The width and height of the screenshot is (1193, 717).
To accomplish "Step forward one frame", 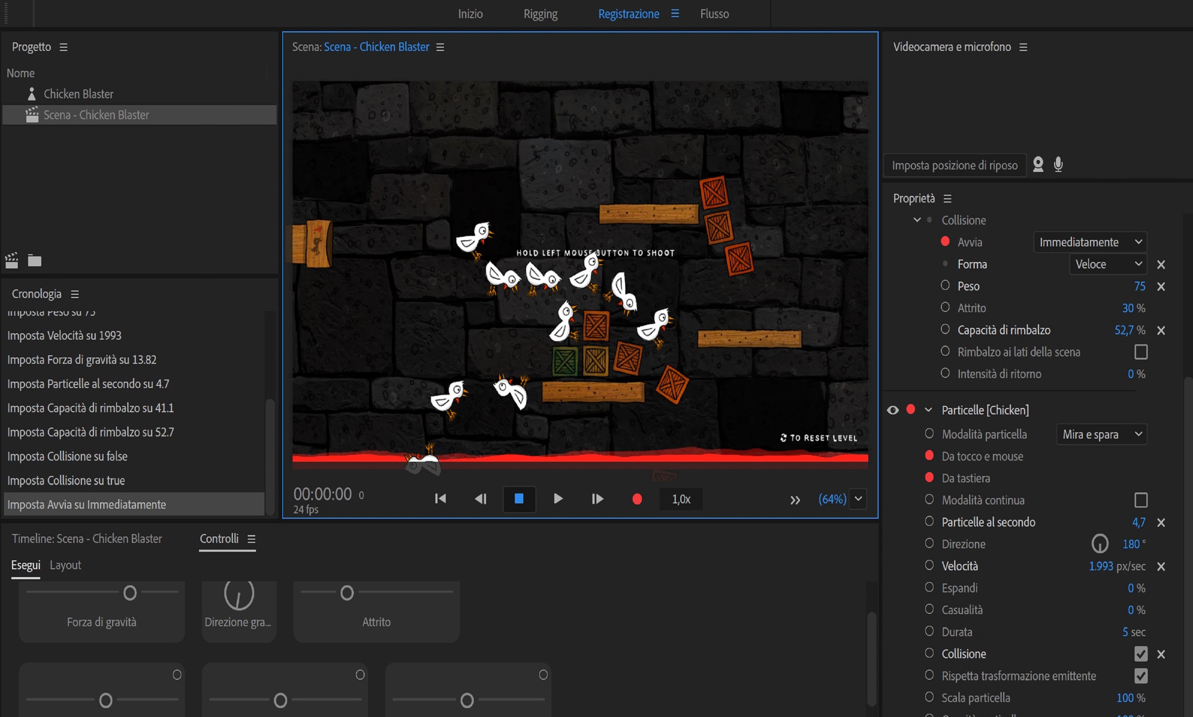I will click(x=597, y=499).
